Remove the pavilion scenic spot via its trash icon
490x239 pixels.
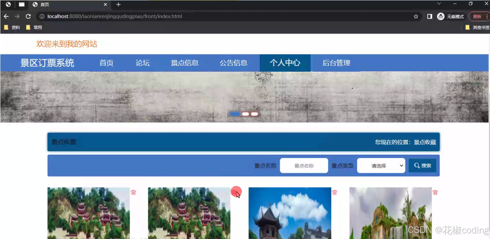[x=334, y=192]
